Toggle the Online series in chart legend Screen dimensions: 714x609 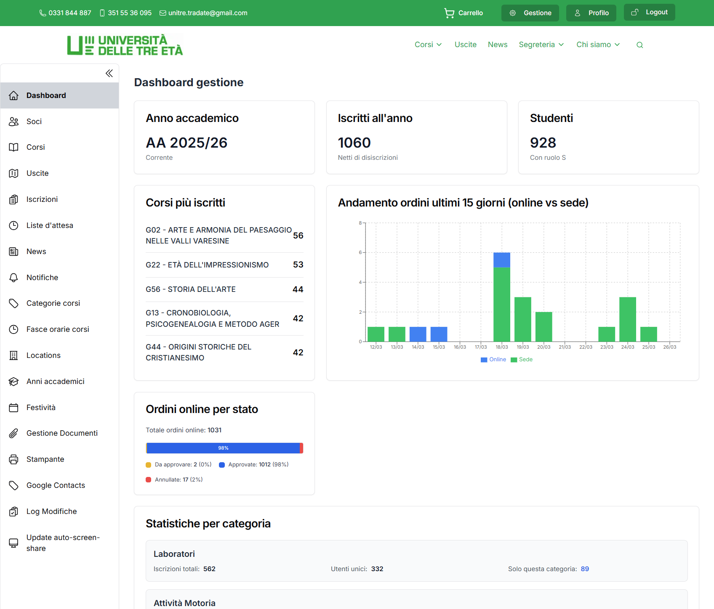click(x=493, y=360)
